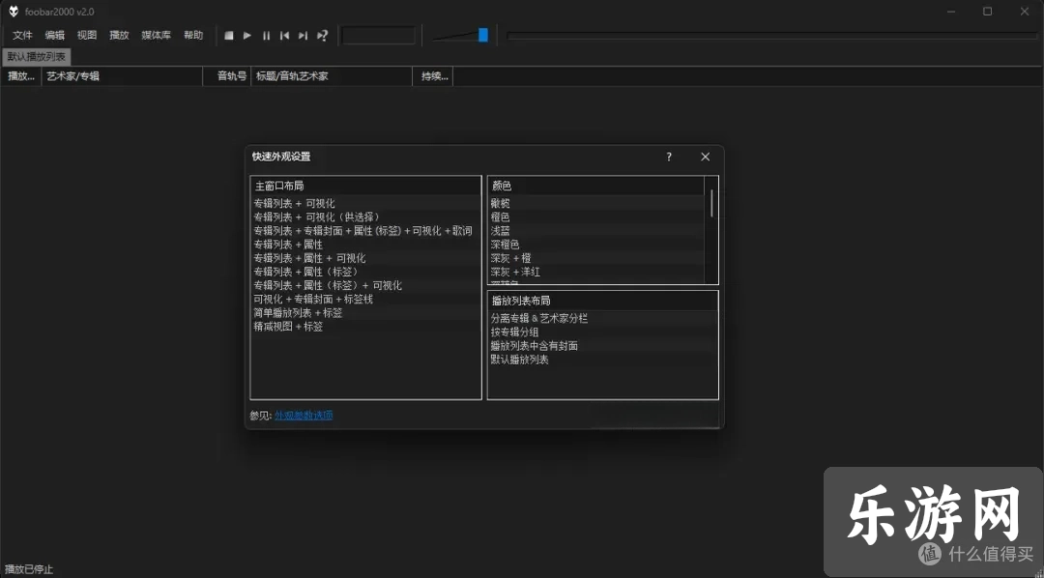The height and width of the screenshot is (578, 1044).
Task: Choose the 深灰 + 橙 color scheme
Action: [x=596, y=258]
